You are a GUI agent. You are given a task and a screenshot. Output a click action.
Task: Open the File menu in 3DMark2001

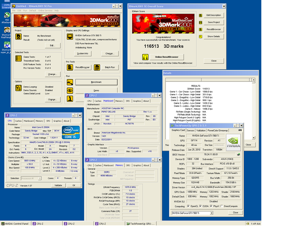coord(14,11)
